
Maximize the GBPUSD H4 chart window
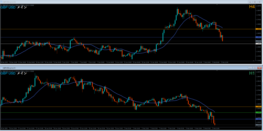tap(254, 2)
